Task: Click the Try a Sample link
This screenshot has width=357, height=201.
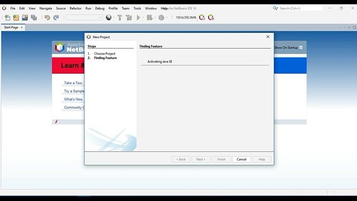Action: pyautogui.click(x=74, y=91)
